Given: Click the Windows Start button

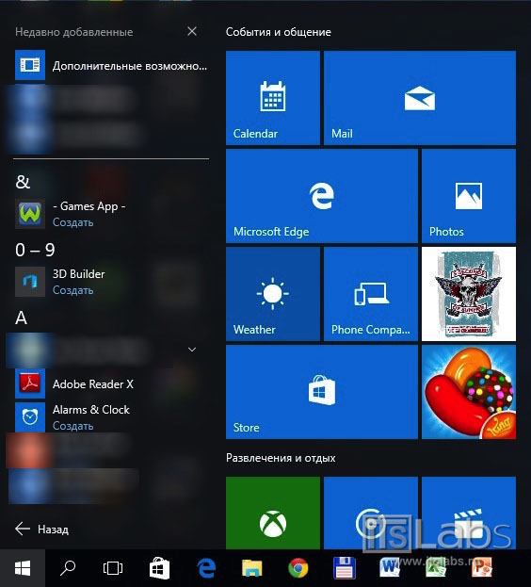Looking at the screenshot, I should click(23, 568).
